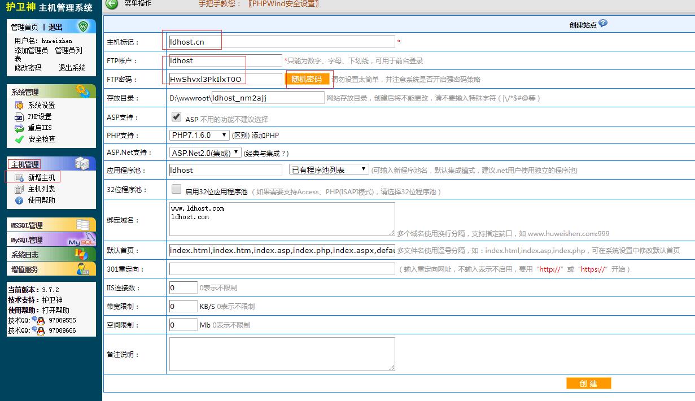Click 退出 next to 管理首页

click(x=55, y=27)
